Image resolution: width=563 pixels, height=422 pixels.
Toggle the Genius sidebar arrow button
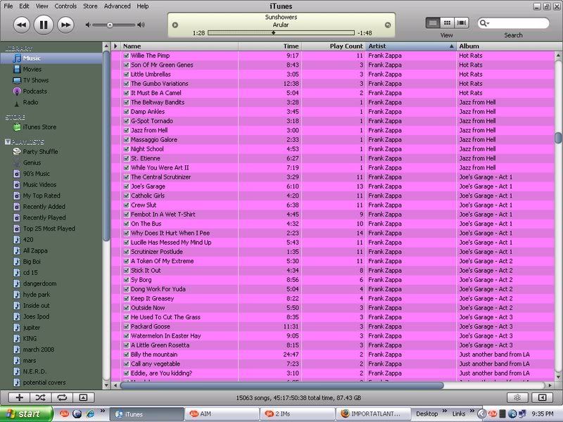pyautogui.click(x=543, y=397)
